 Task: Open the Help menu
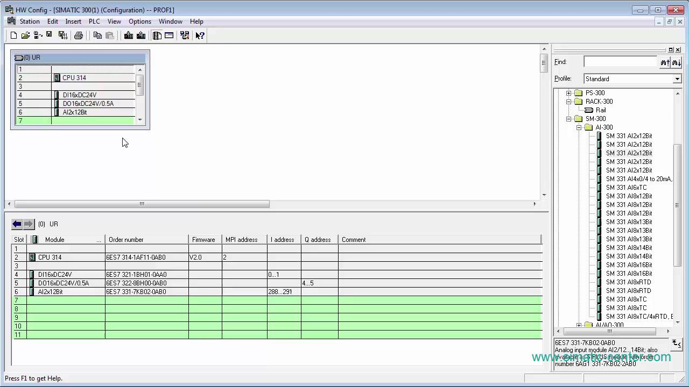[x=196, y=21]
